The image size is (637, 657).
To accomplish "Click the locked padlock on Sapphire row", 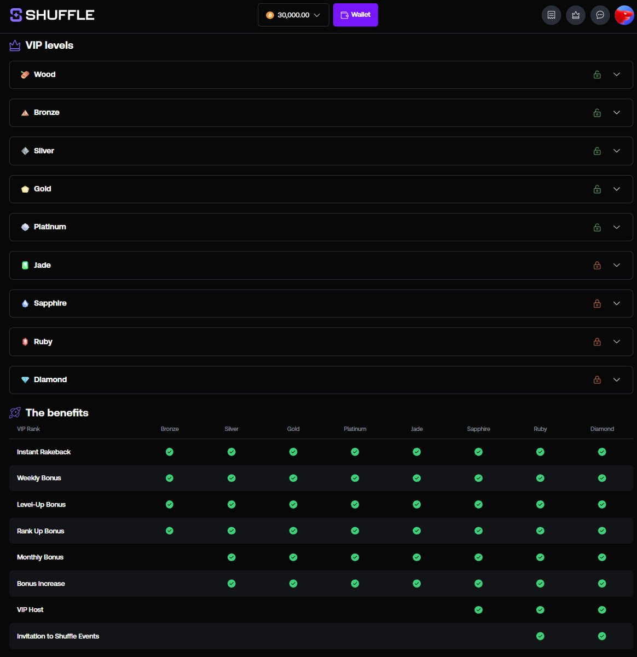I will click(x=597, y=303).
